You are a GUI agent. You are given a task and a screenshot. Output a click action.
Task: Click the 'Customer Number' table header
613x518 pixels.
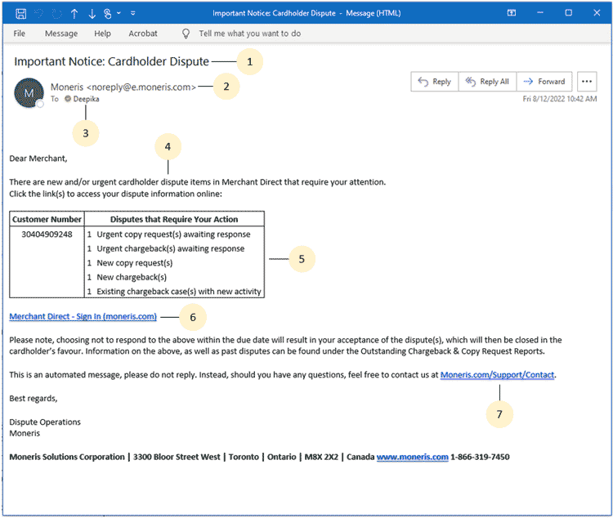(x=47, y=219)
